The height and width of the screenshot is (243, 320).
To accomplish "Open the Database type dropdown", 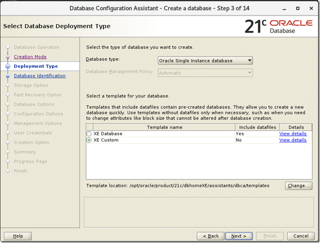I will (206, 61).
